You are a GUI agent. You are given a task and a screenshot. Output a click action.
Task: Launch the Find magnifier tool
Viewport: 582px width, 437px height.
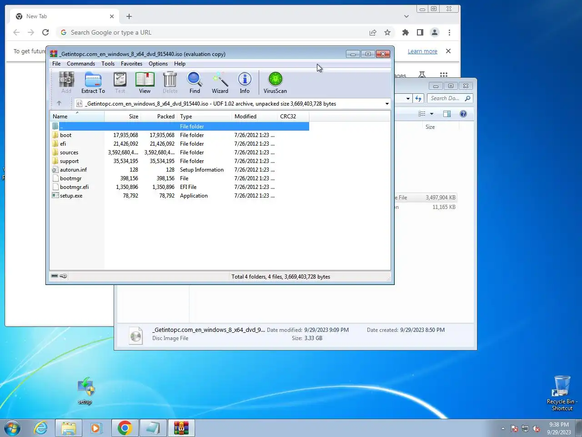[195, 82]
